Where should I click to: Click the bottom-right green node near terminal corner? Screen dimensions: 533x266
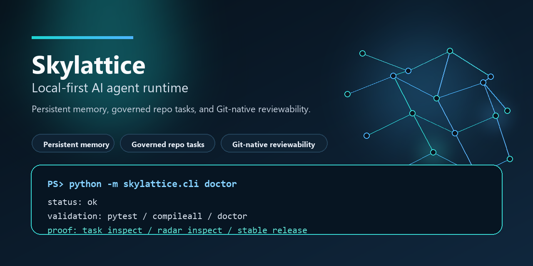510,159
